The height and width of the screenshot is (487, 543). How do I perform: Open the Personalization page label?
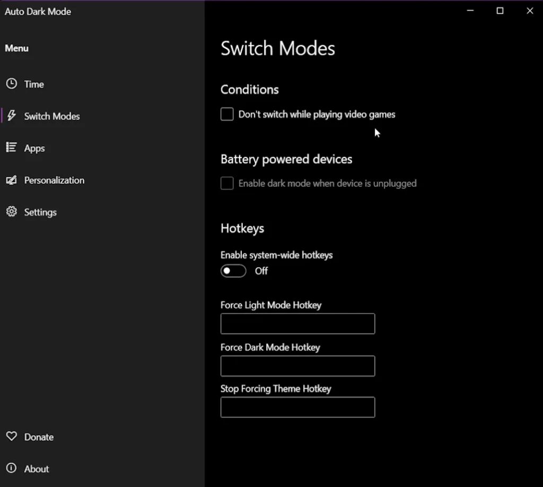point(54,180)
